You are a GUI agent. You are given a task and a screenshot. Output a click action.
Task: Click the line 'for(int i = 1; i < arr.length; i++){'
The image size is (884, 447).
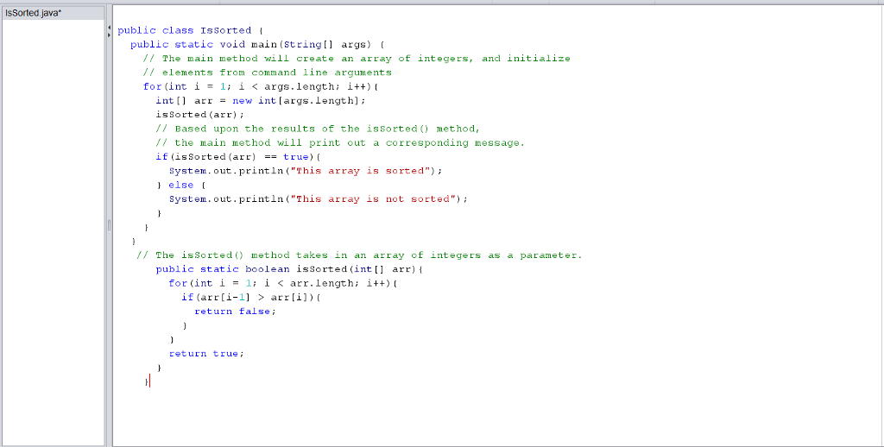click(x=283, y=284)
